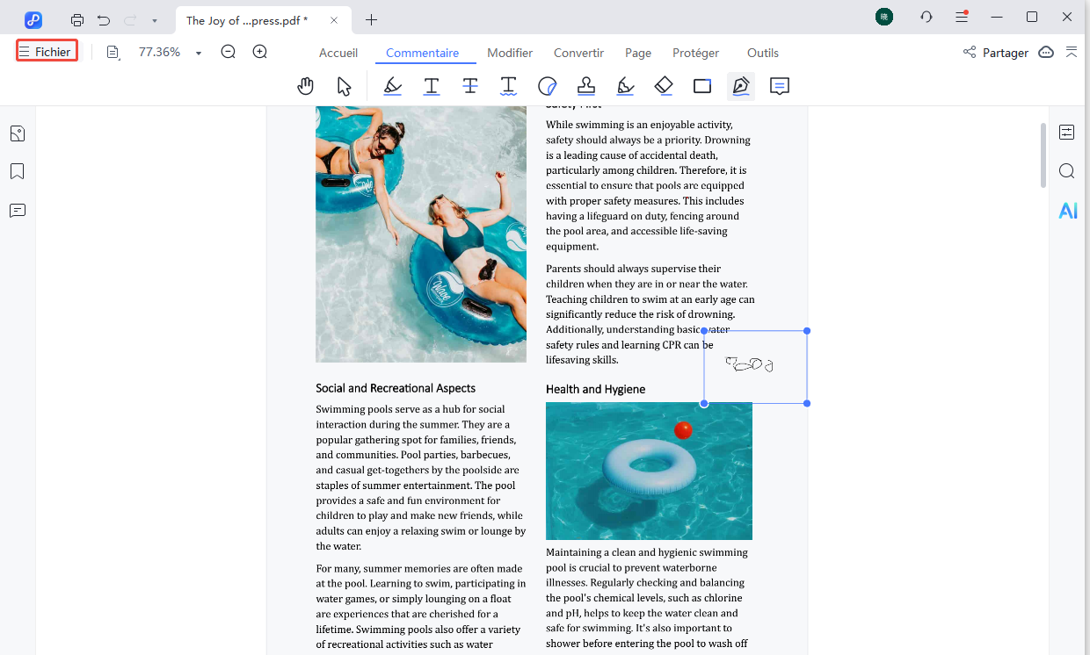Open the Sticky Note comment tool
The height and width of the screenshot is (655, 1090).
(x=780, y=85)
